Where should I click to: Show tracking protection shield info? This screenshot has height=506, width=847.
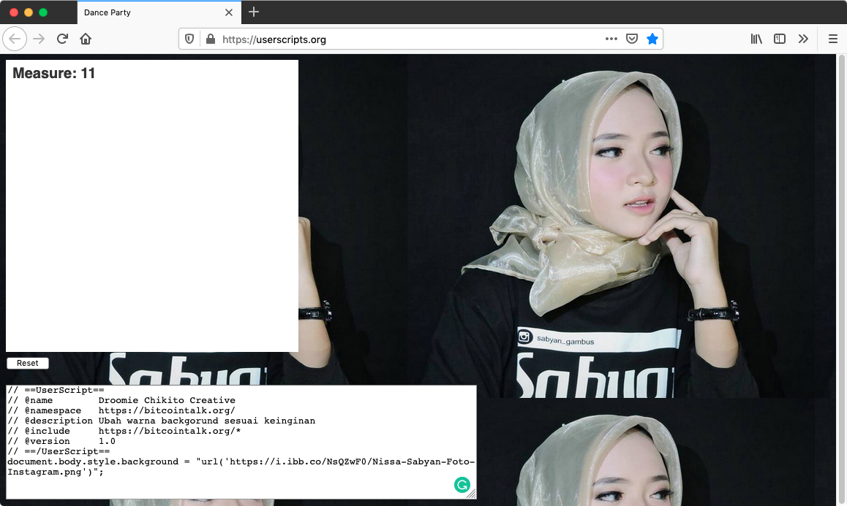tap(189, 39)
